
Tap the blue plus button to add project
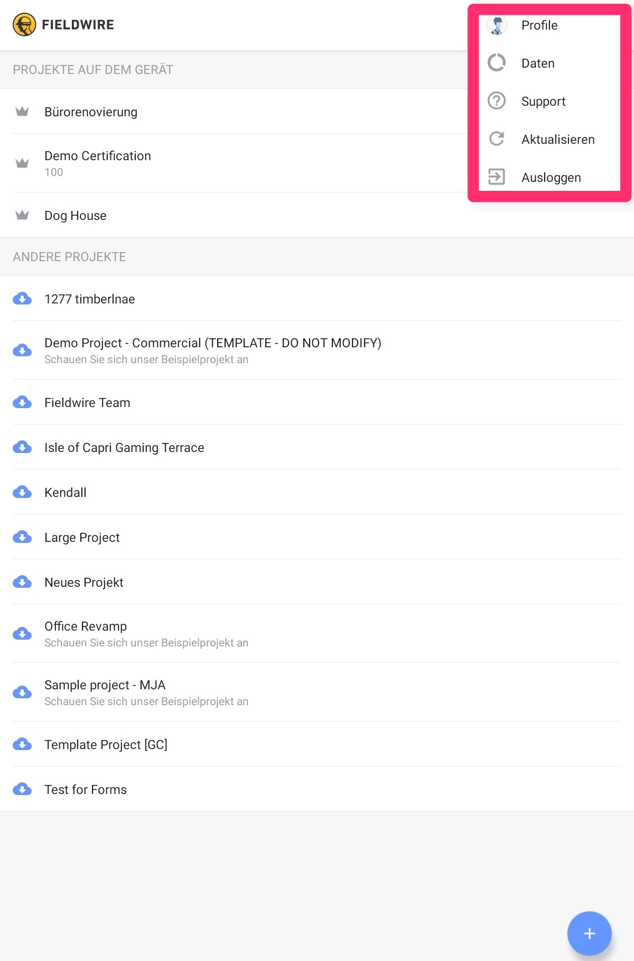tap(589, 934)
